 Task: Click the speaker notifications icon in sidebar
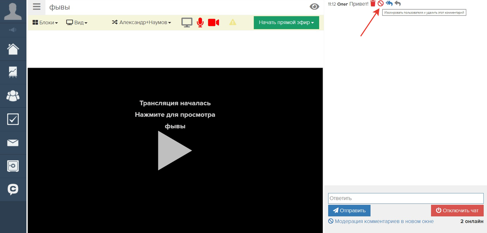click(13, 30)
